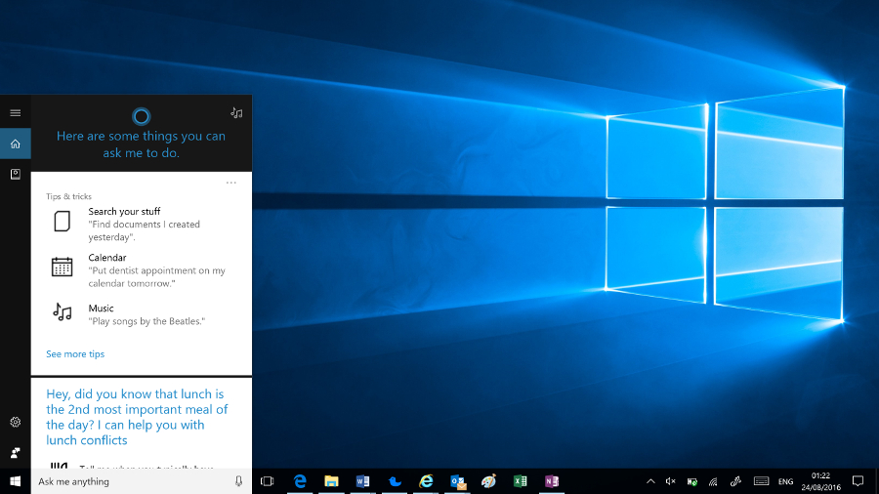
Task: Select the Cortana Home icon
Action: [x=15, y=144]
